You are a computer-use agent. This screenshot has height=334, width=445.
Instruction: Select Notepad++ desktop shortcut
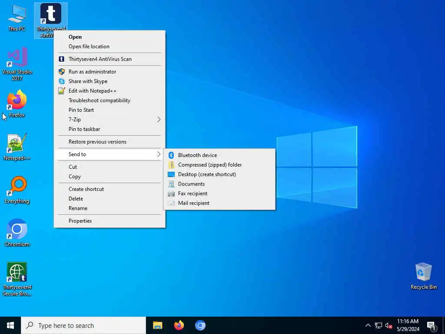(17, 147)
